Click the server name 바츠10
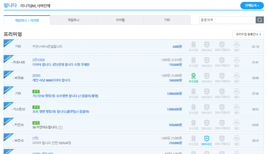 pyautogui.click(x=18, y=141)
